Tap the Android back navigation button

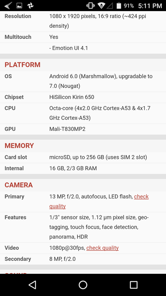[32, 285]
